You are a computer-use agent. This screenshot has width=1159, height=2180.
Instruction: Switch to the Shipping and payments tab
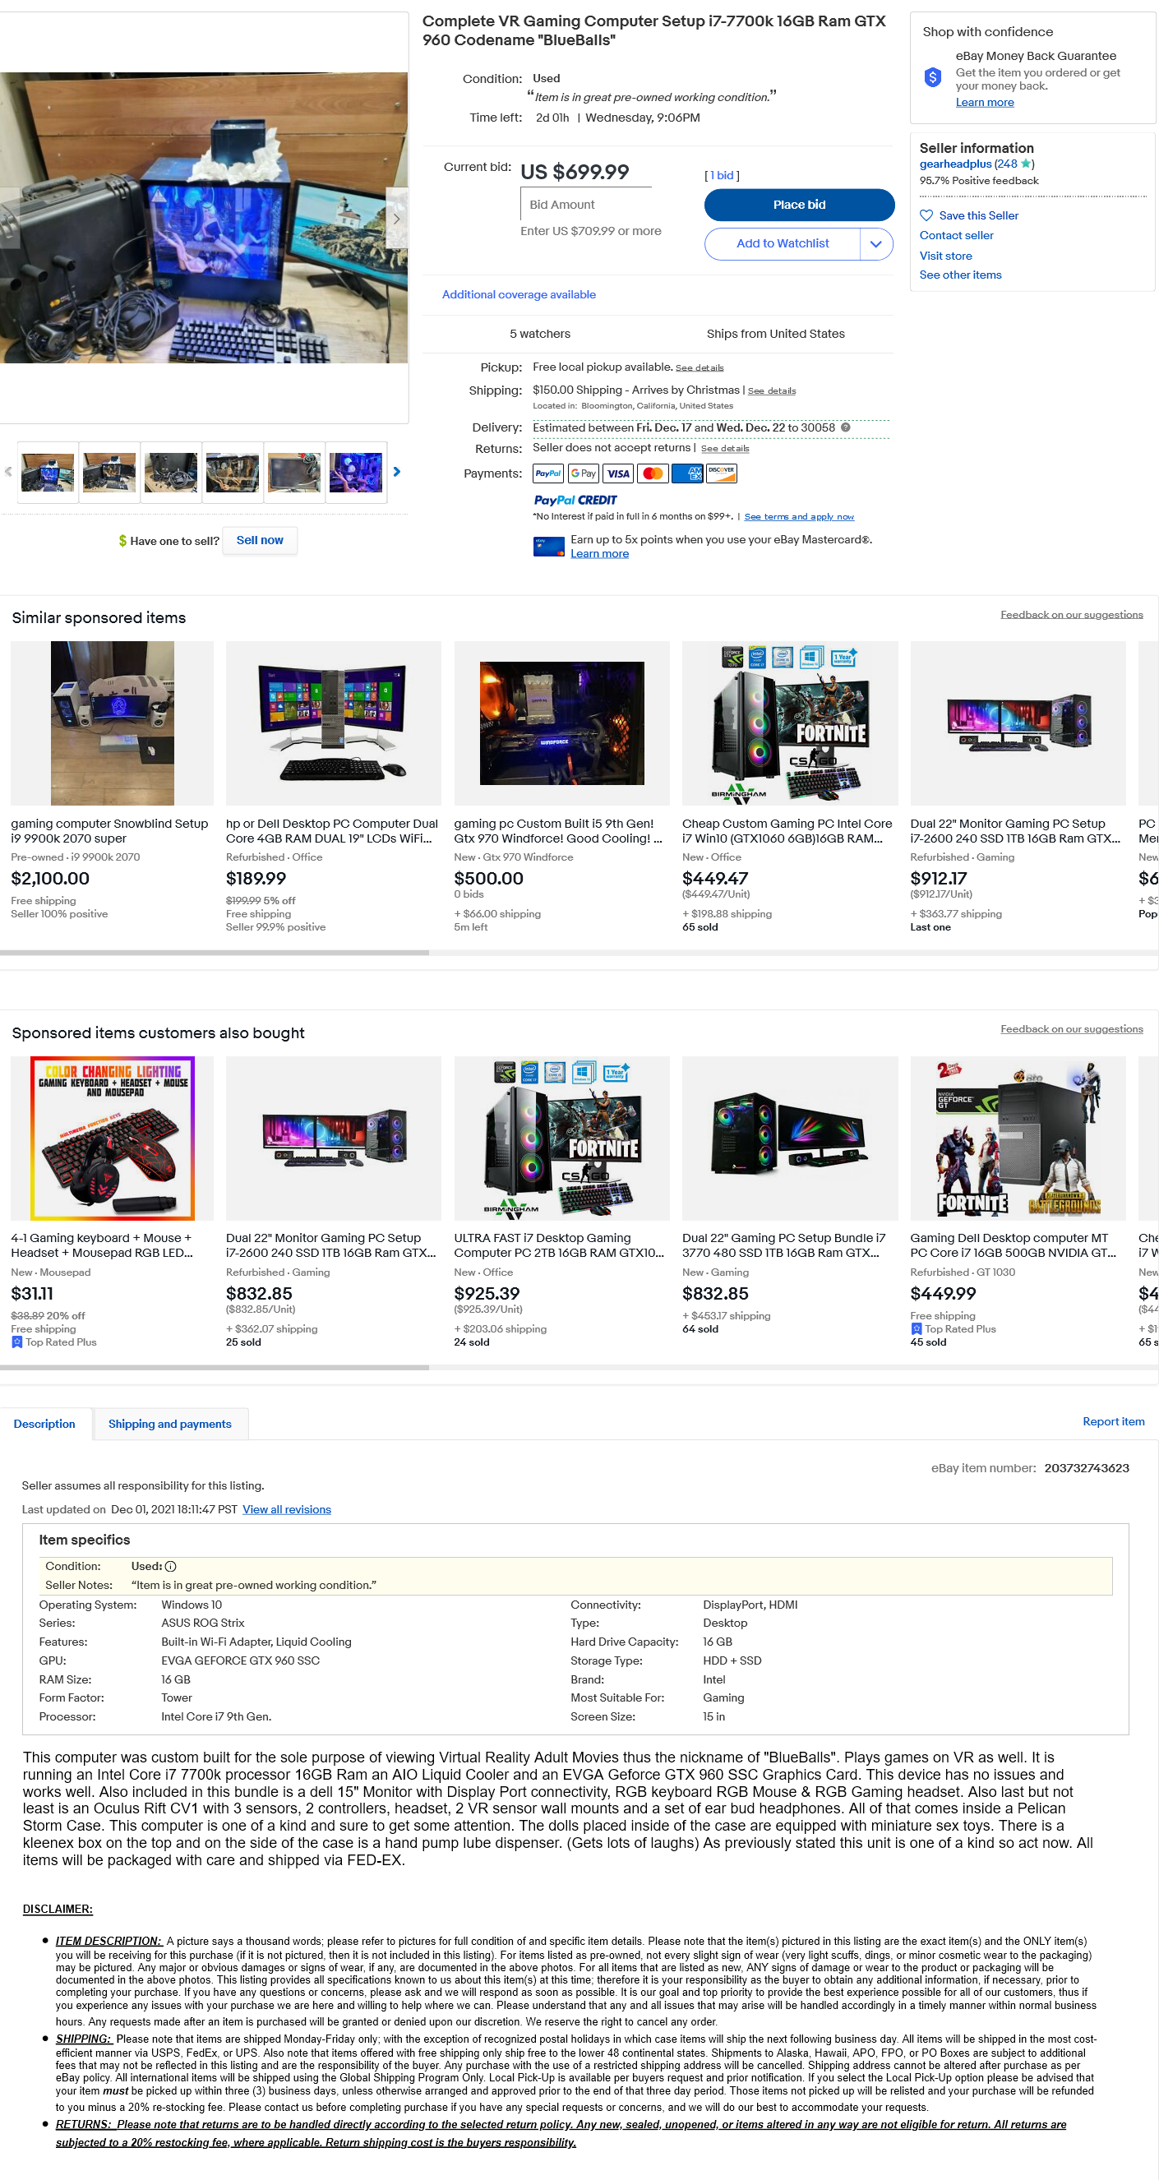(169, 1424)
